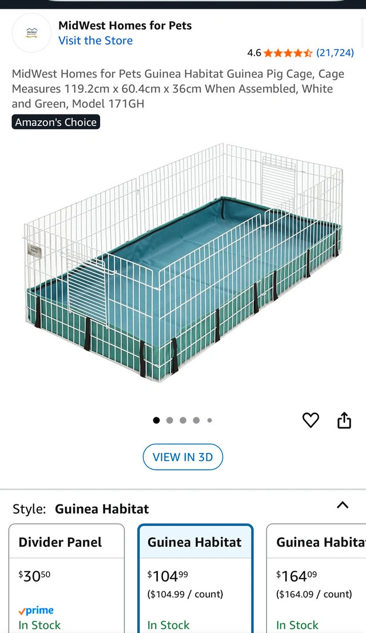Tap the guinea pig cage product image
366x633 pixels.
pyautogui.click(x=184, y=262)
